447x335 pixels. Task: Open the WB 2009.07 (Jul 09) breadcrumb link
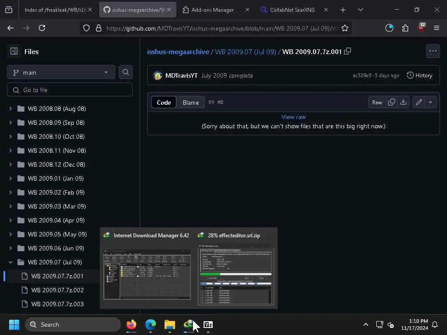click(x=245, y=51)
